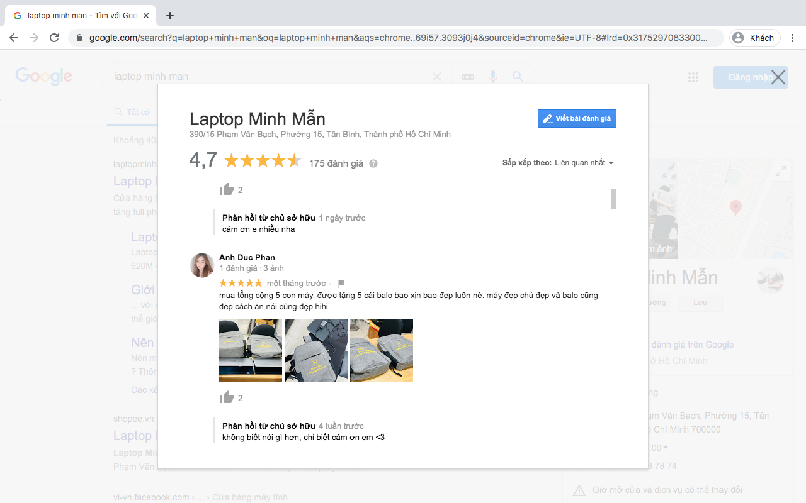
Task: Flag Anh Duc Phan's review
Action: (x=341, y=284)
